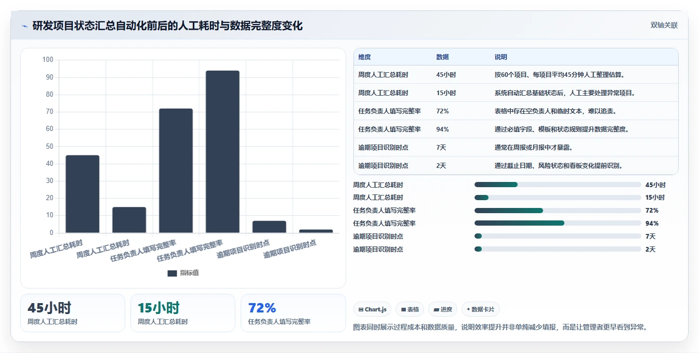This screenshot has height=353, width=699.
Task: Click the progress bar labeled 15小时
Action: coord(558,198)
